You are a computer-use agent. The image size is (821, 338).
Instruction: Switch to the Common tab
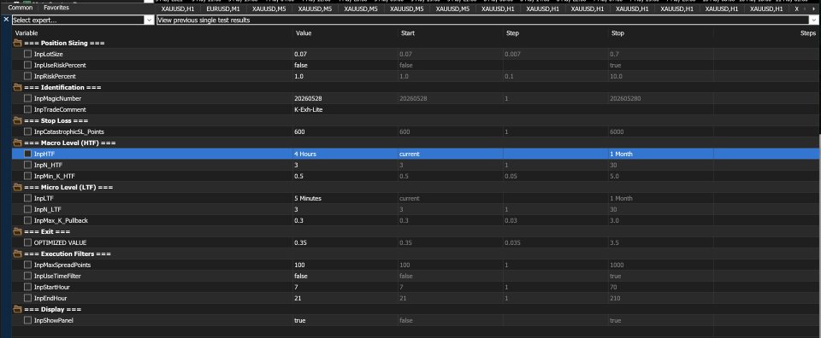21,8
